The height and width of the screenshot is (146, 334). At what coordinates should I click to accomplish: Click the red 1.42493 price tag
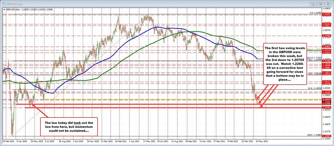(326, 14)
